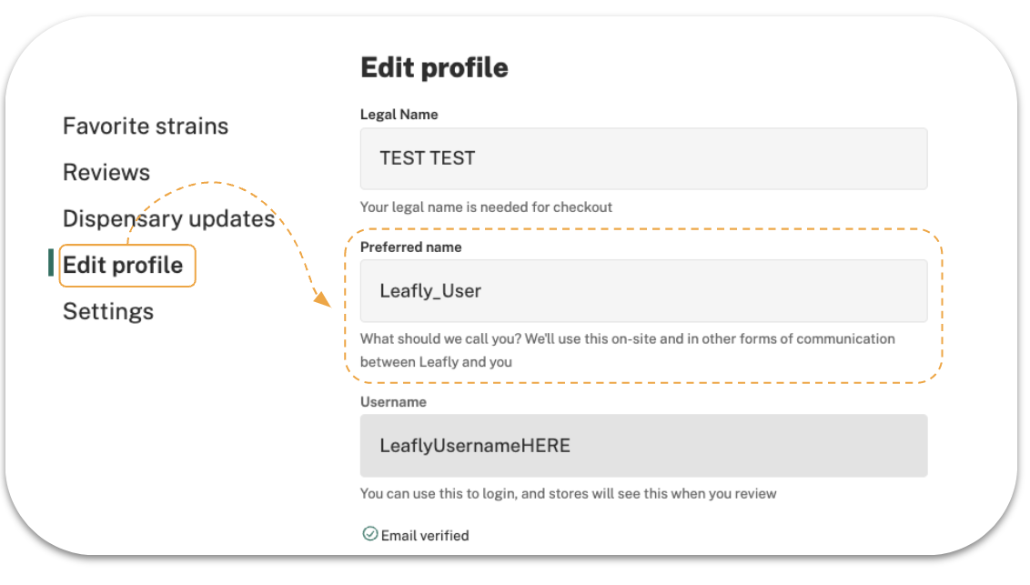The image size is (1030, 585).
Task: Click the 'What should we call you?' helper text
Action: 627,350
